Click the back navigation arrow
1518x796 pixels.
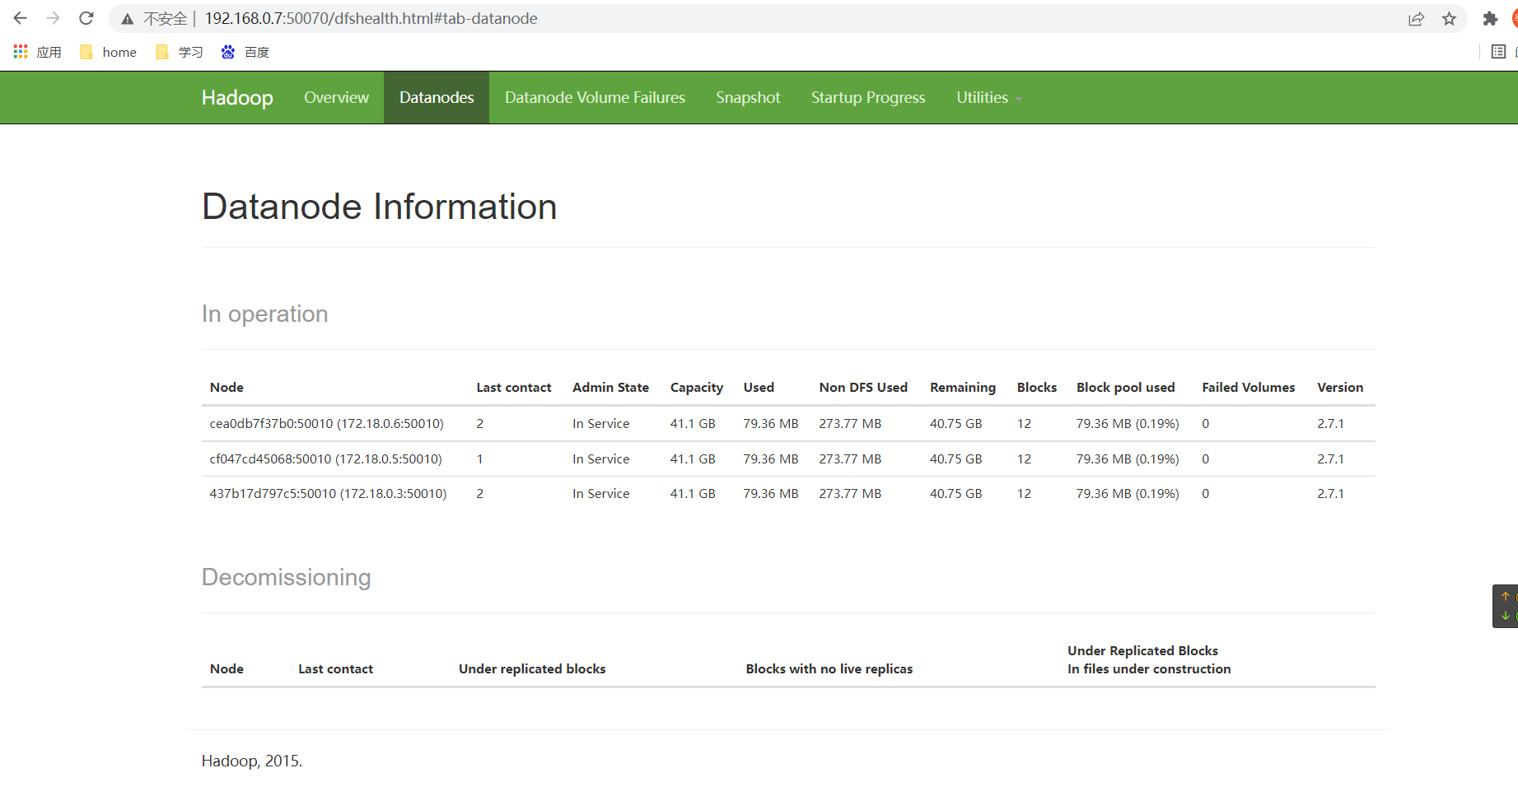tap(19, 18)
